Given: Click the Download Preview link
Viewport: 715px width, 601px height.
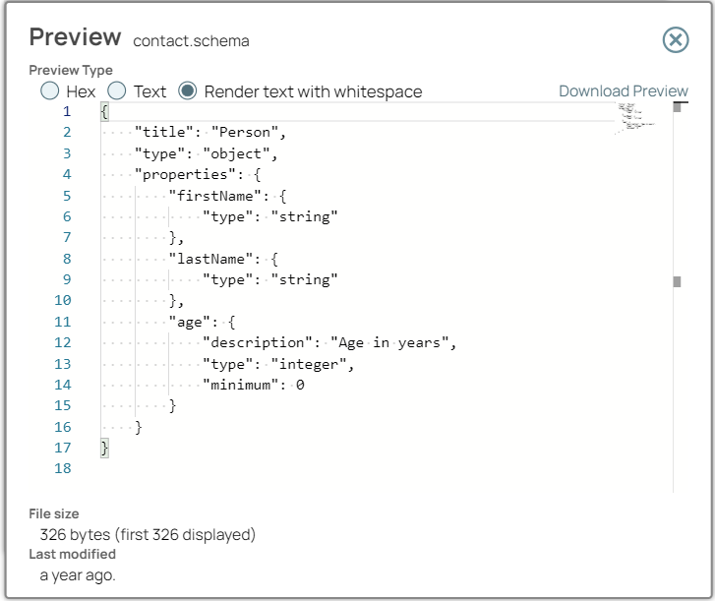Looking at the screenshot, I should pos(624,91).
